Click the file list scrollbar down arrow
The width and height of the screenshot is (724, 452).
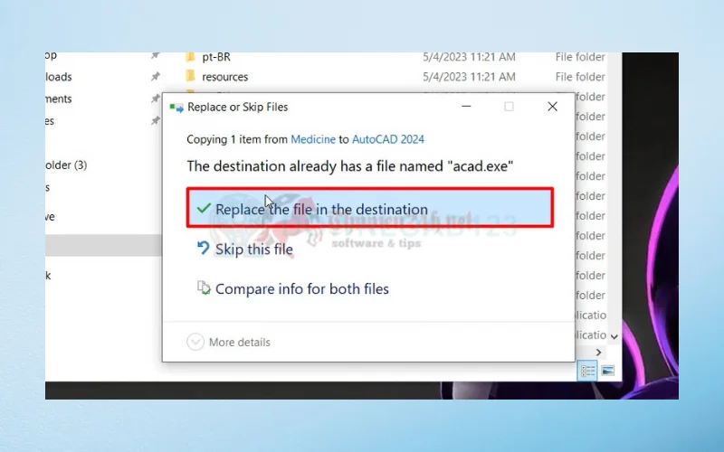pos(614,335)
